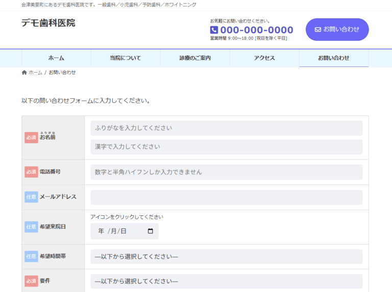
Task: Click the 電話番号 input field
Action: [x=226, y=172]
